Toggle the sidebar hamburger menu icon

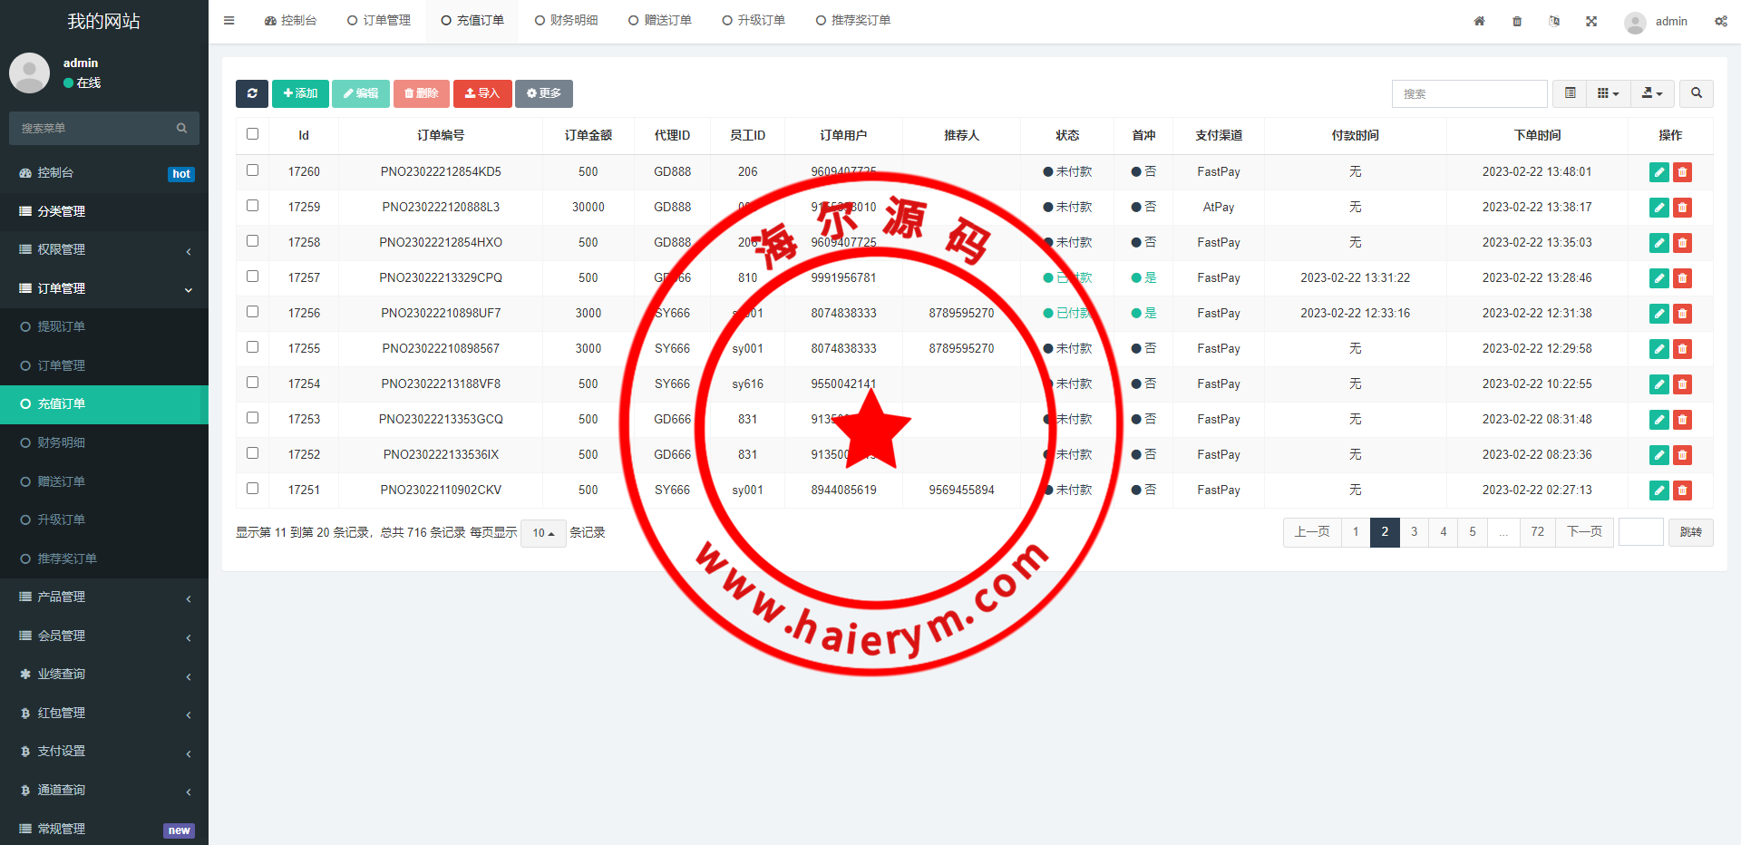pyautogui.click(x=229, y=21)
